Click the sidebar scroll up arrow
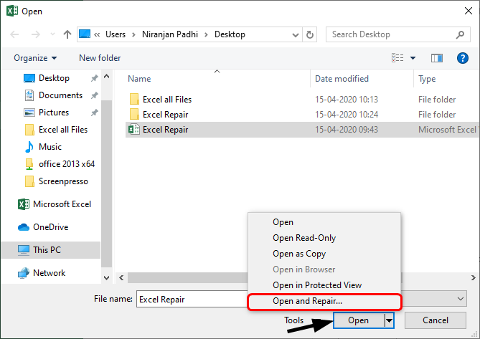Image resolution: width=480 pixels, height=339 pixels. pos(106,77)
